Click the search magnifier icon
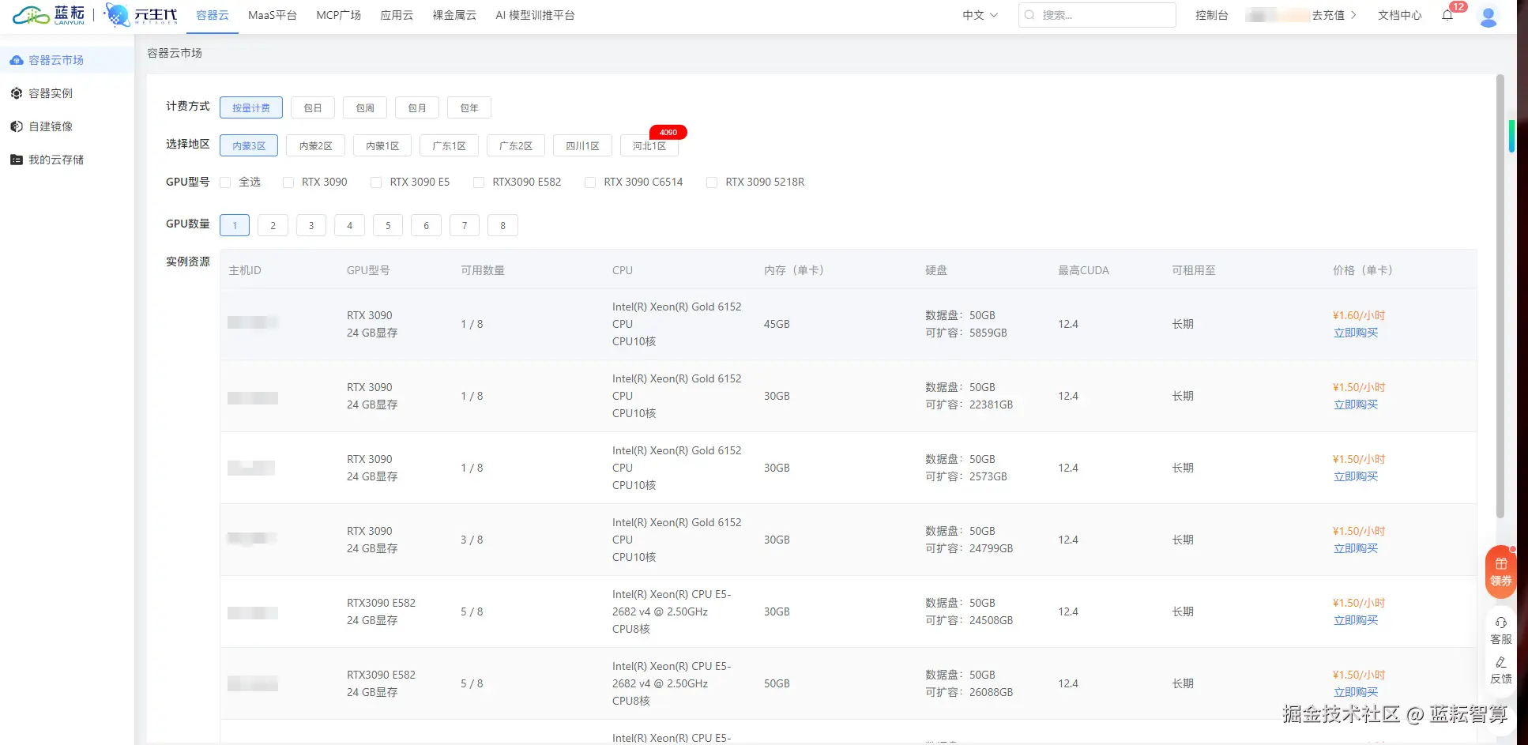Image resolution: width=1528 pixels, height=745 pixels. [1029, 15]
